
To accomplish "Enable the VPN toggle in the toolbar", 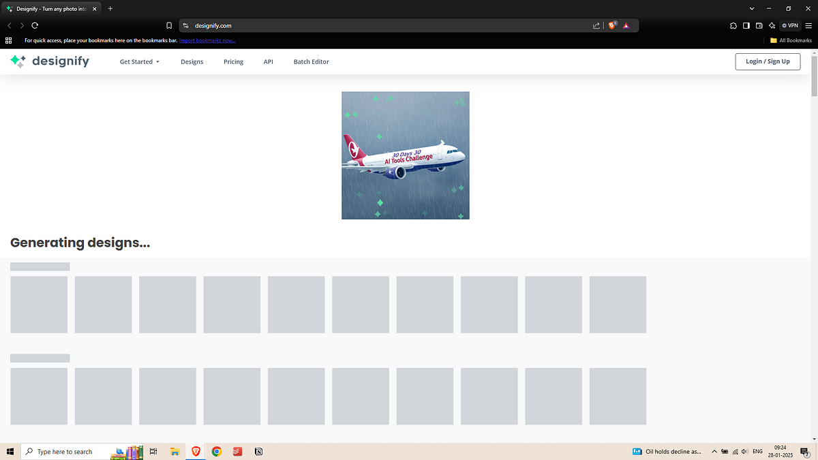I will point(790,25).
